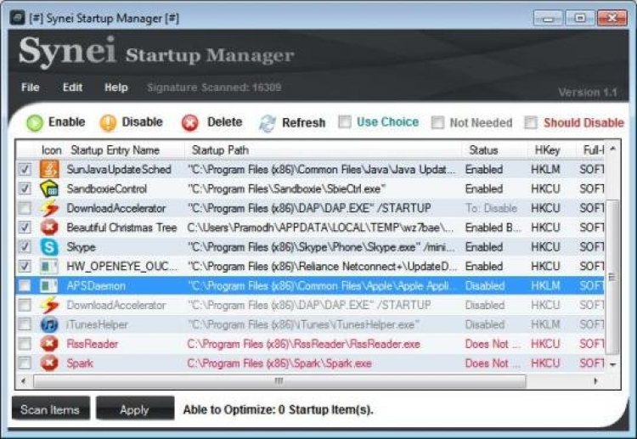Check the box for To: Disable DownloadAccelerator
Screen dimensions: 637x439
(25, 208)
